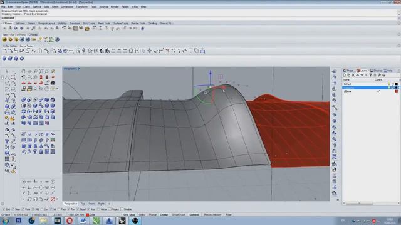
Task: Toggle Planar in status bar
Action: point(153,215)
